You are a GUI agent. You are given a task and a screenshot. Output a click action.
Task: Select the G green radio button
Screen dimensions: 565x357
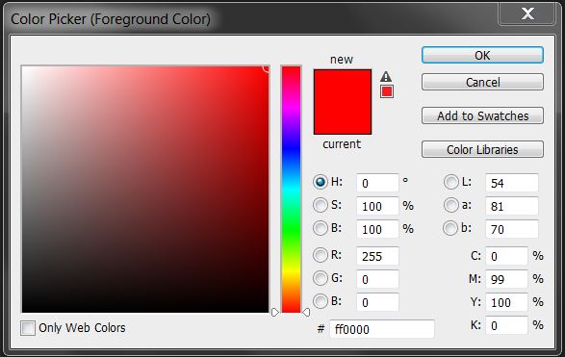point(320,278)
